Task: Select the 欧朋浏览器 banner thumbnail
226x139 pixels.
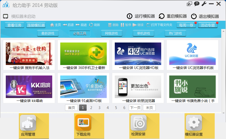Action: (x=138, y=87)
